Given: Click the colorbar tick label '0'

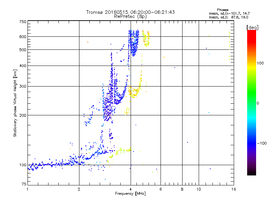Looking at the screenshot, I should click(258, 103).
